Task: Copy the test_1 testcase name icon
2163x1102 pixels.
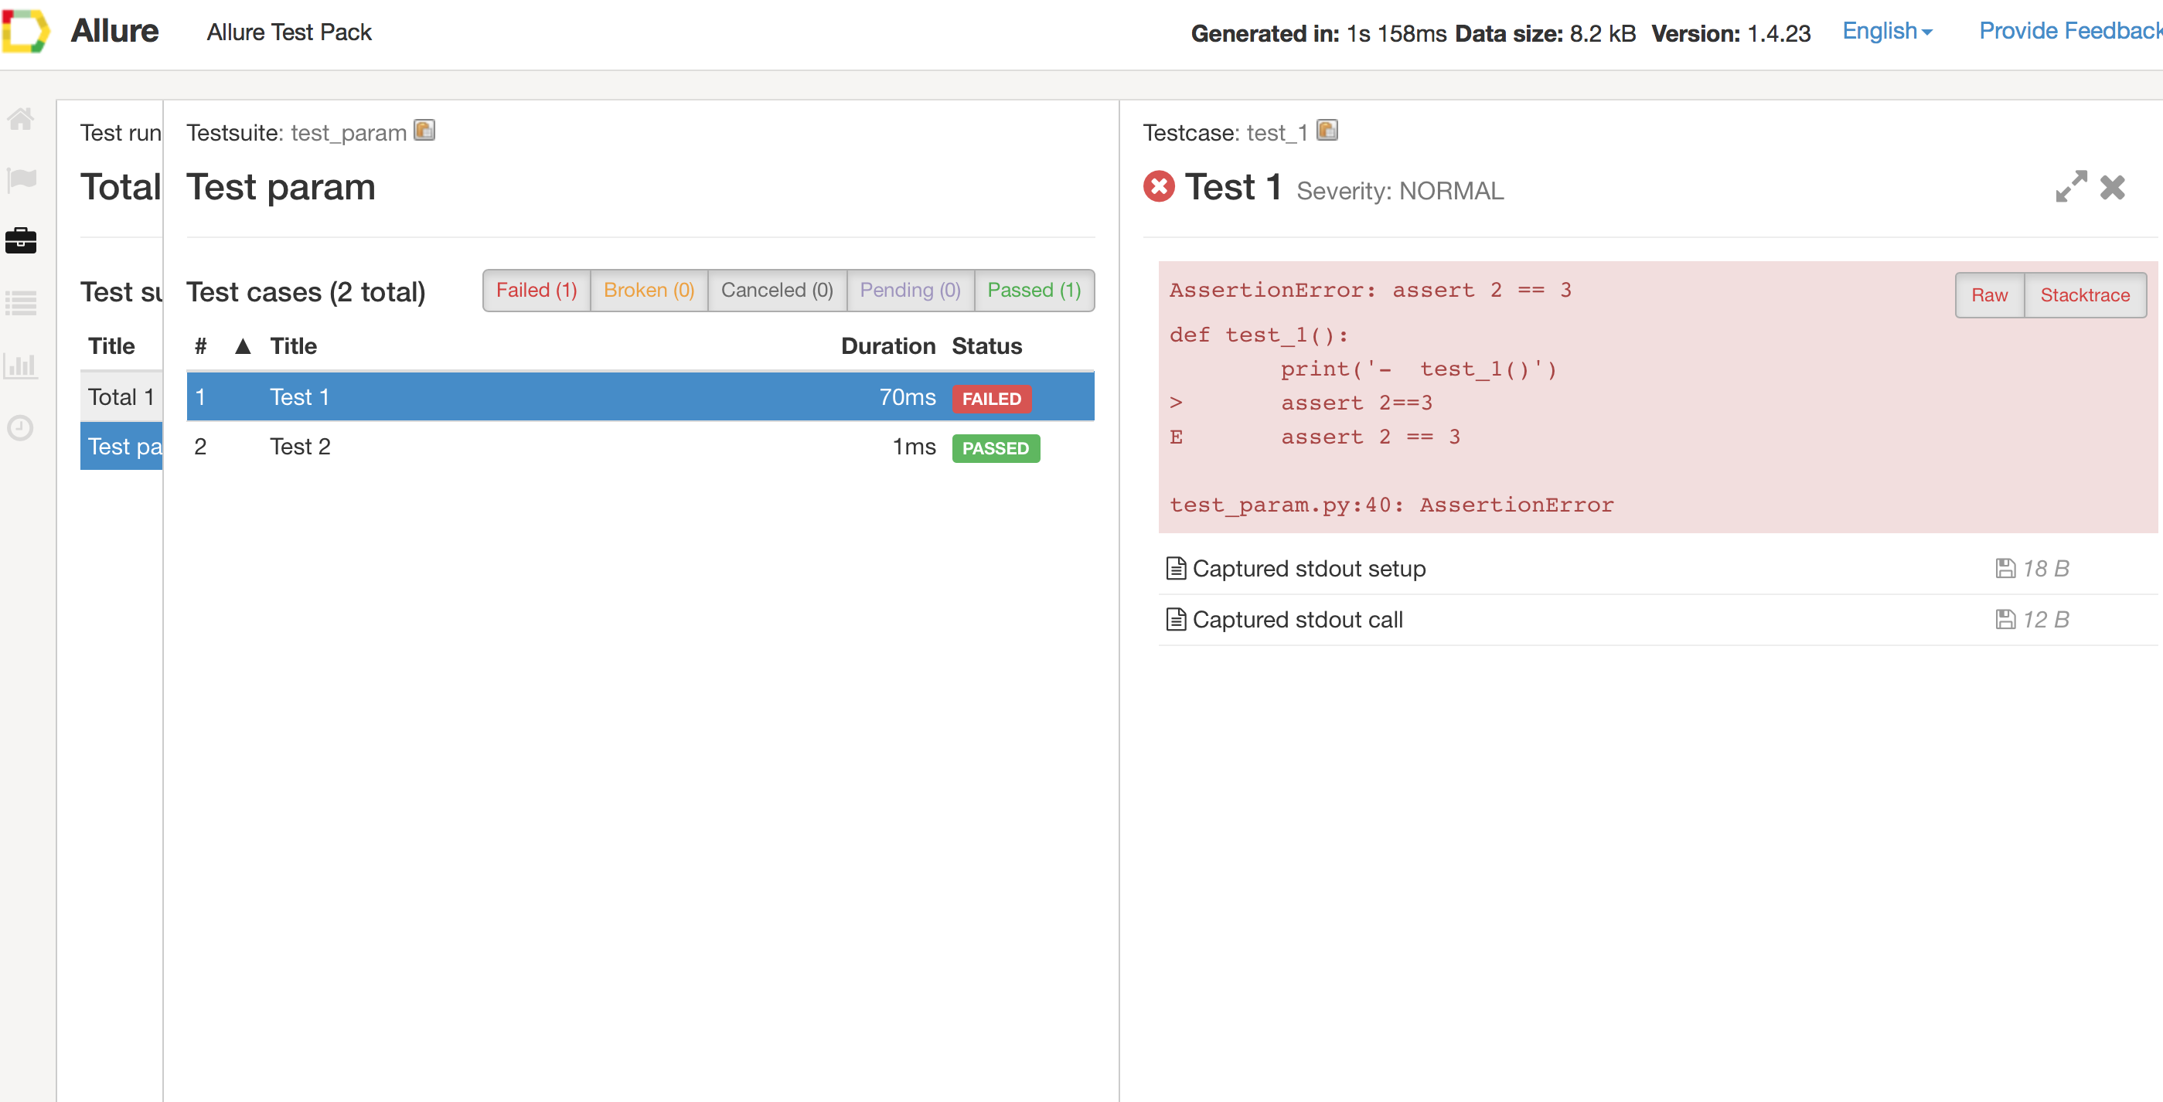Action: [1327, 131]
